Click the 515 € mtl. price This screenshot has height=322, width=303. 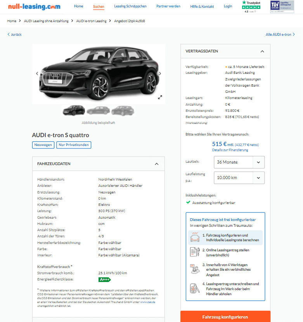[223, 144]
